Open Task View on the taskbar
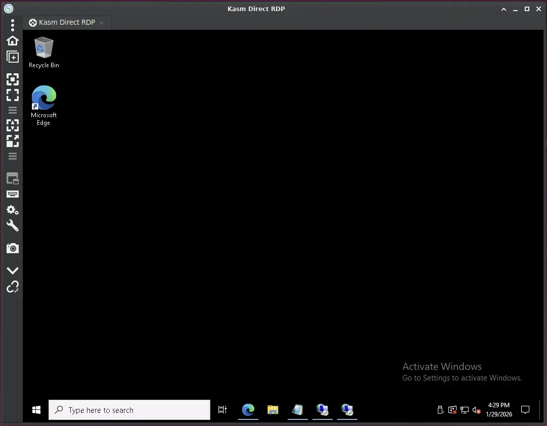Viewport: 547px width, 426px height. tap(222, 410)
